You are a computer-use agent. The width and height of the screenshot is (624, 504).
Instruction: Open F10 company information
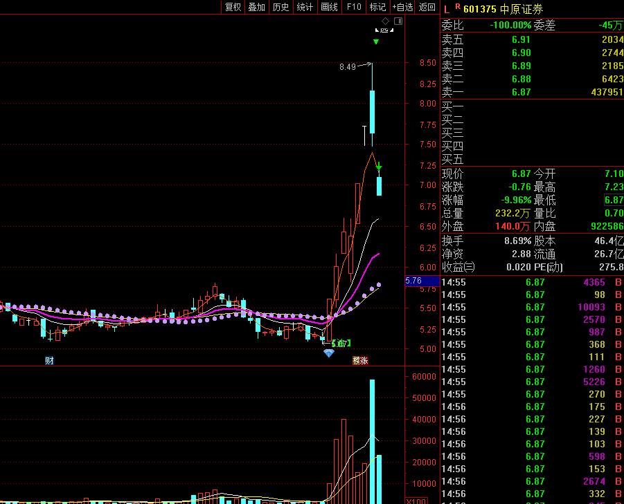point(354,7)
